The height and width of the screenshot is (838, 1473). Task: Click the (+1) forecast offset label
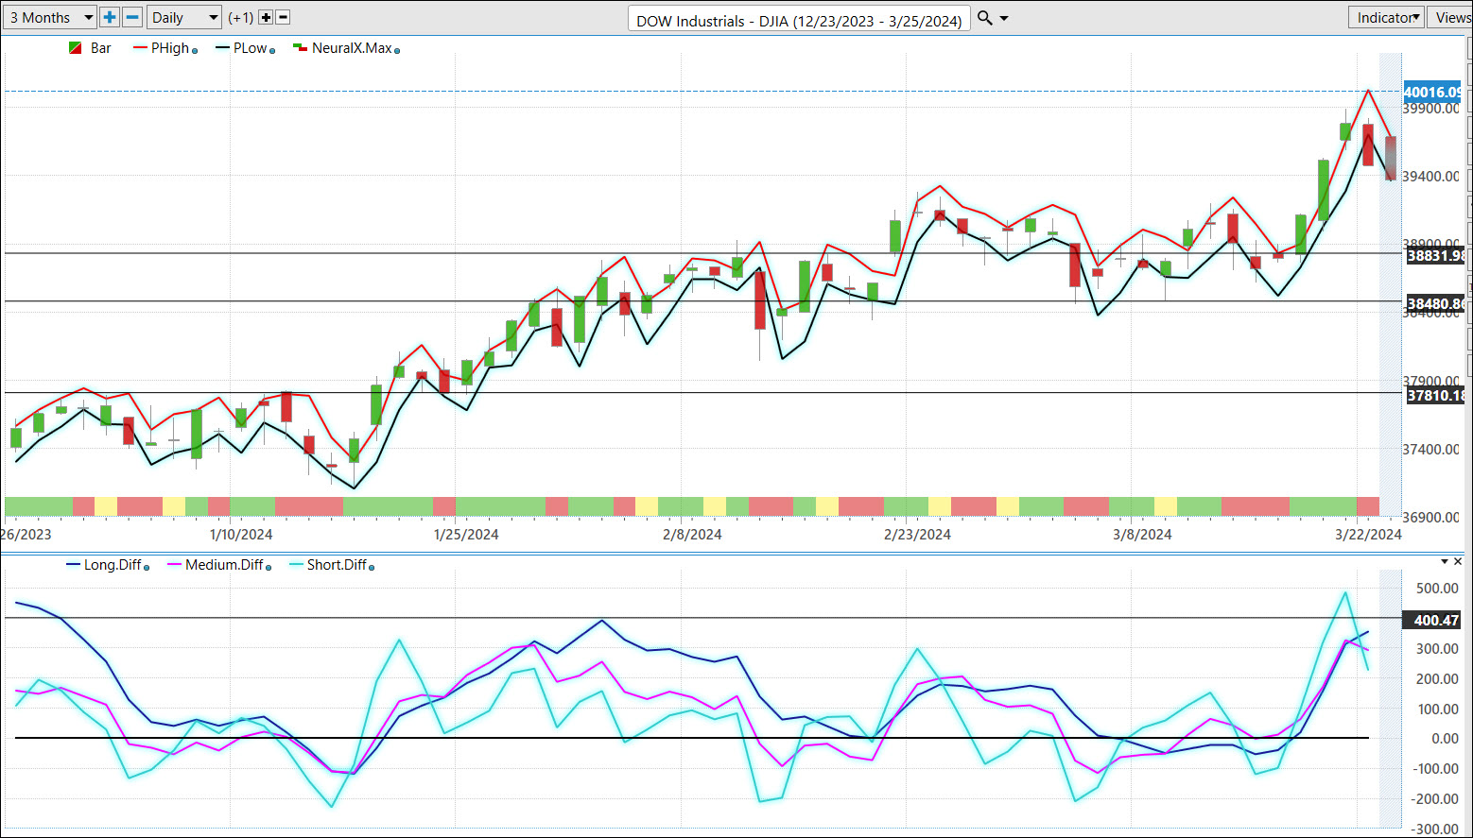tap(240, 18)
